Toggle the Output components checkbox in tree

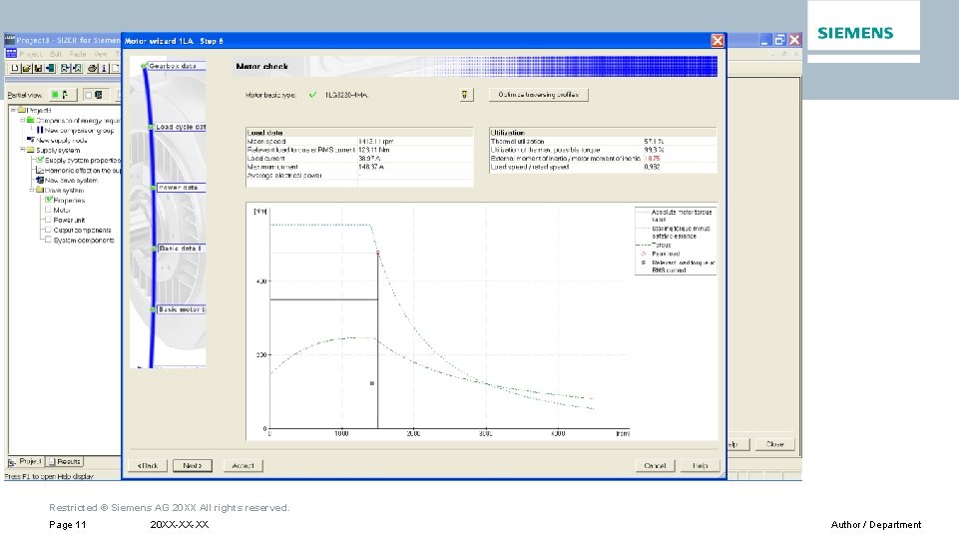(48, 230)
